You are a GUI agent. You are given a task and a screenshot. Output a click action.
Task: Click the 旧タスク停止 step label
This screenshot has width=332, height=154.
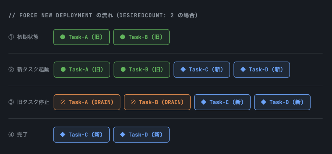[x=33, y=102]
